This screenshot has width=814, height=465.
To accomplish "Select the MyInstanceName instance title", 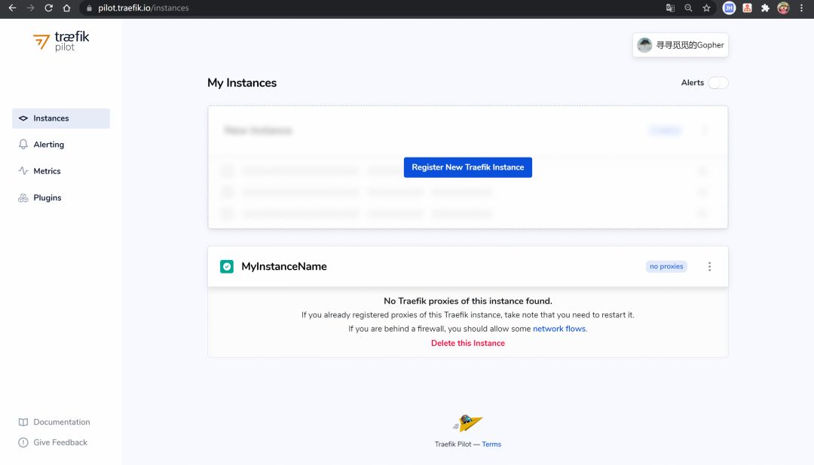I will coord(284,266).
